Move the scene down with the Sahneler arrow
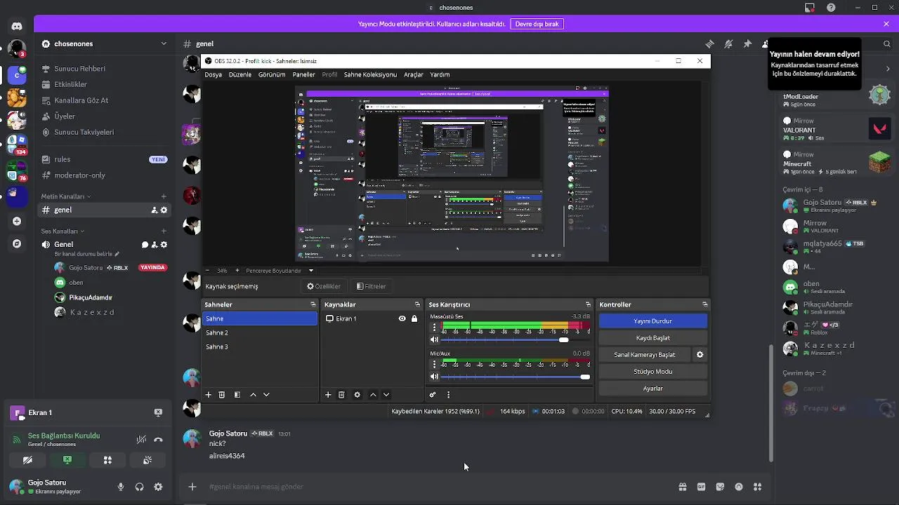The width and height of the screenshot is (899, 505). tap(266, 395)
